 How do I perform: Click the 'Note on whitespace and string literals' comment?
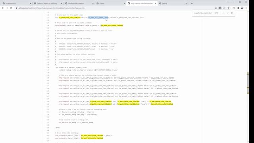point(73,39)
